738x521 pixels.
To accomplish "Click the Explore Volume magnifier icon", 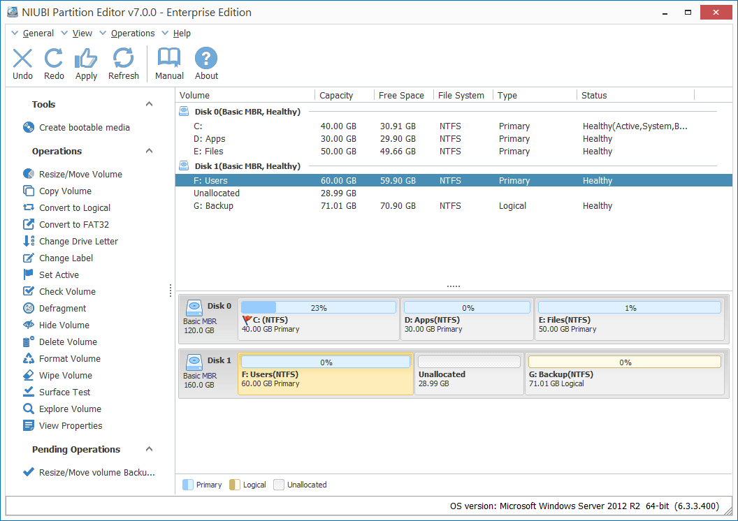I will click(29, 409).
